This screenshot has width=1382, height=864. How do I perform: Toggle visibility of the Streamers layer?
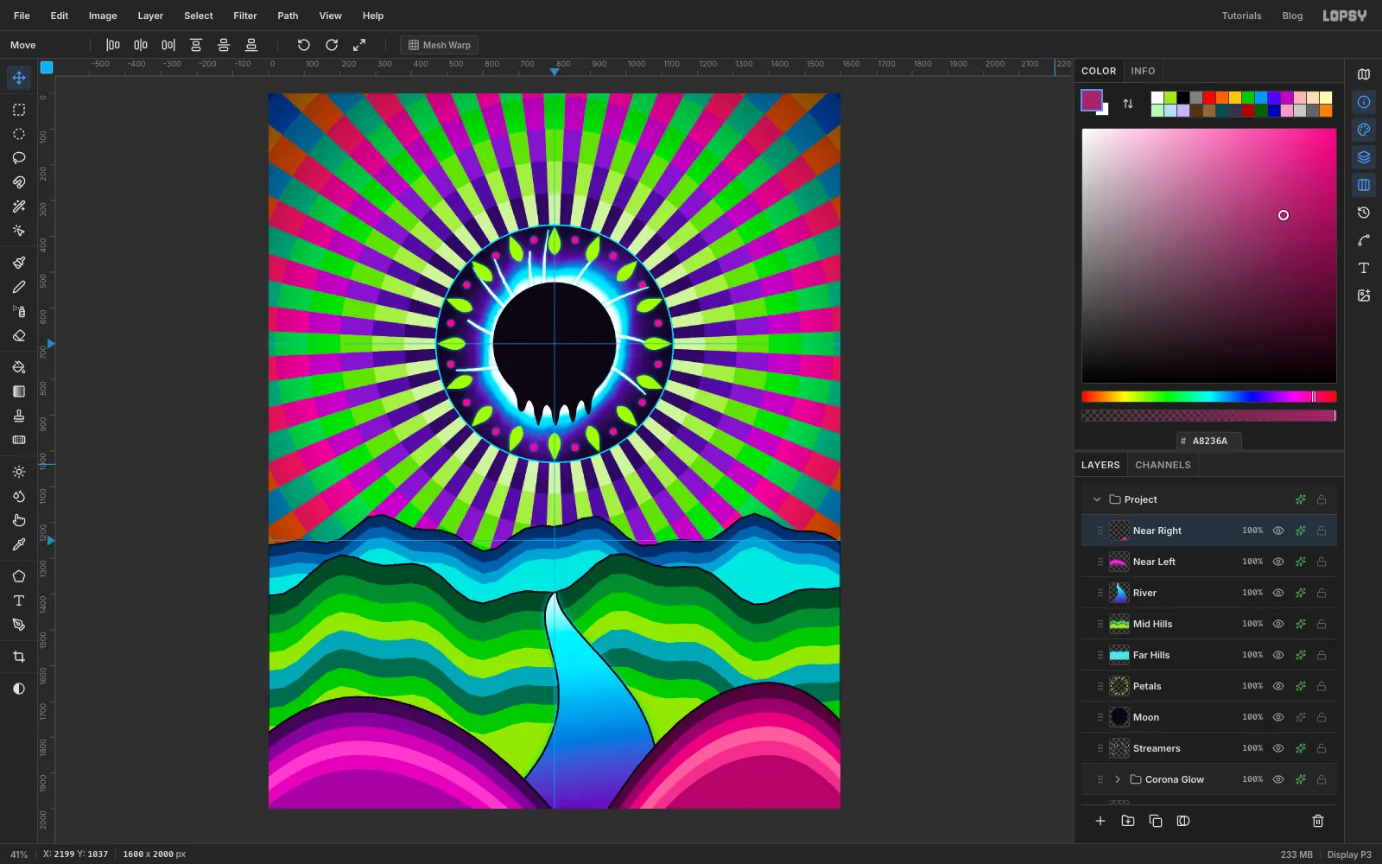[1278, 748]
